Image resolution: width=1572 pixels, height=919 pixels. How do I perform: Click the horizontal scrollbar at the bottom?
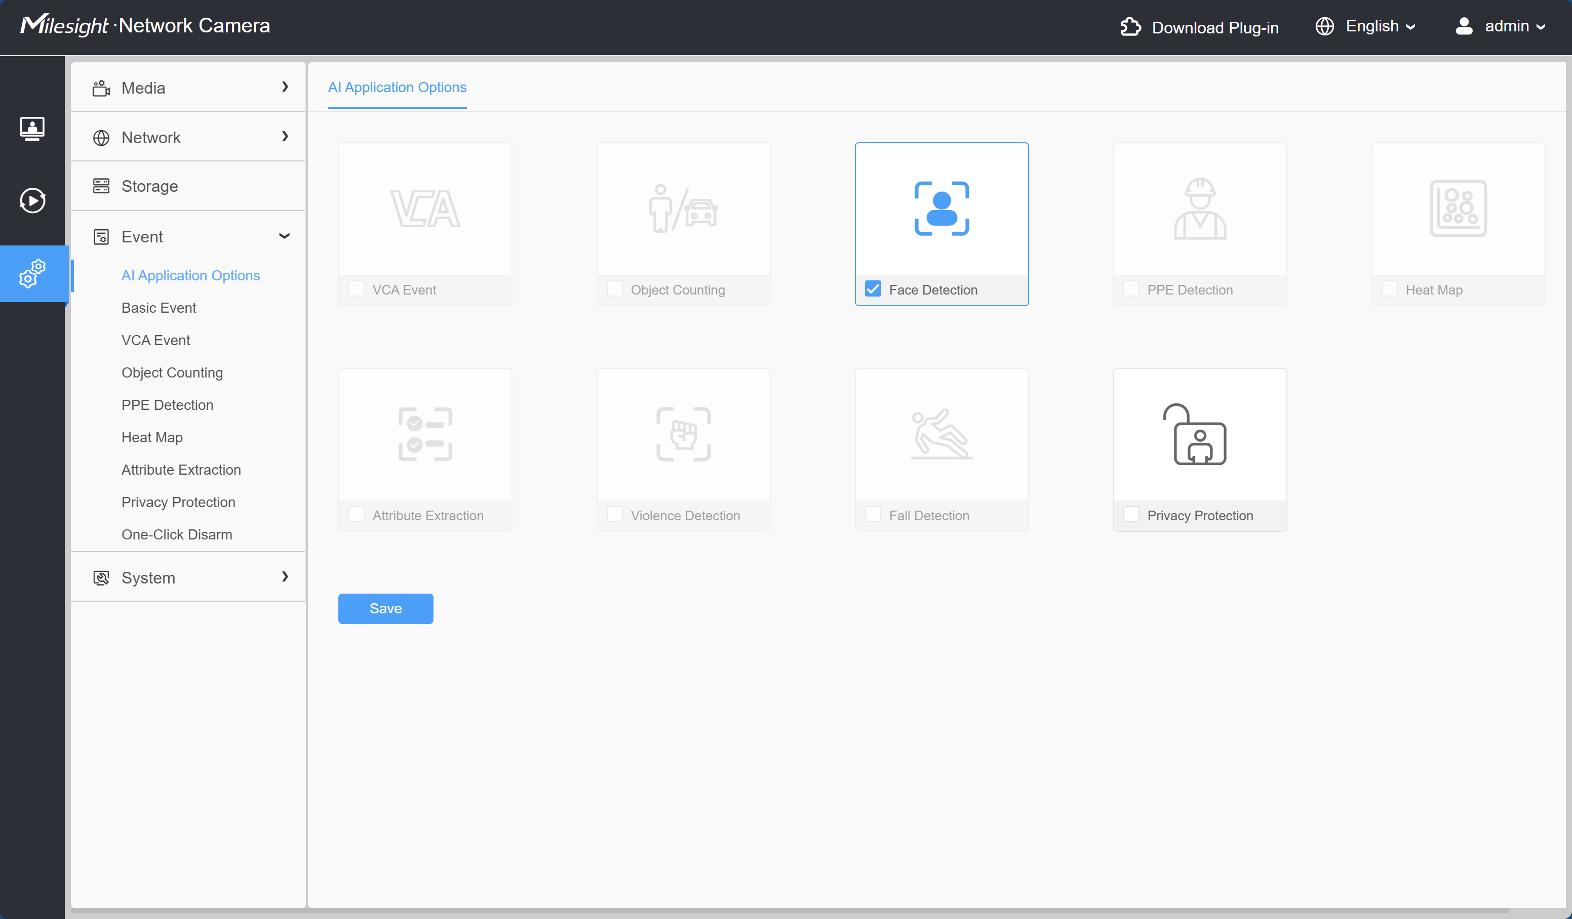pyautogui.click(x=789, y=911)
